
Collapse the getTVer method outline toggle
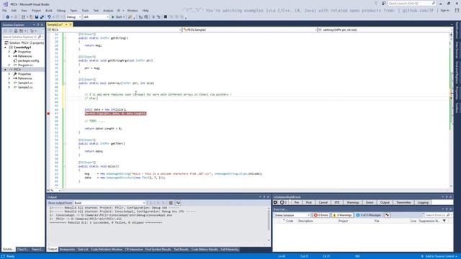[x=65, y=144]
